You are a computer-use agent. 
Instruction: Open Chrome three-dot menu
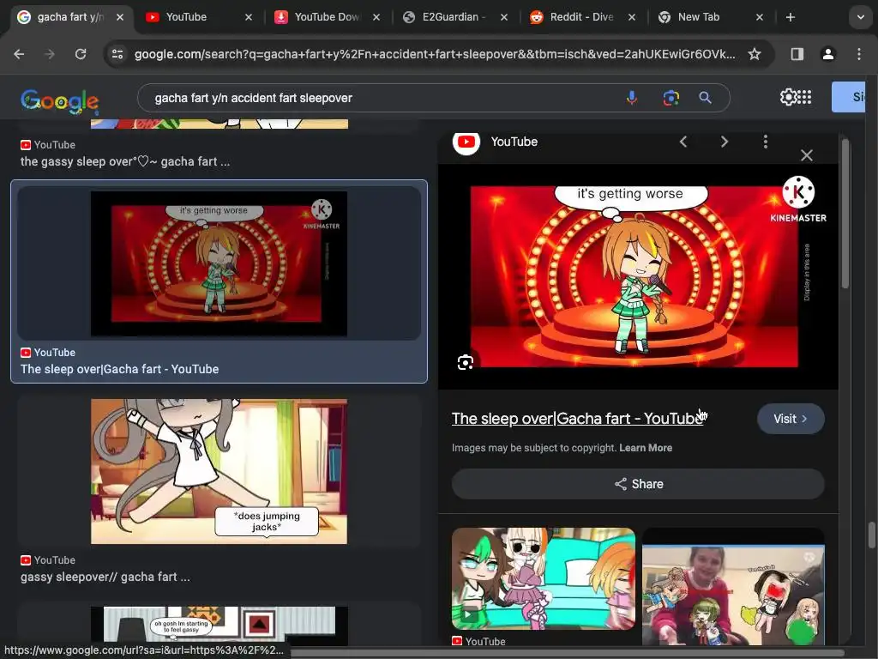[859, 54]
